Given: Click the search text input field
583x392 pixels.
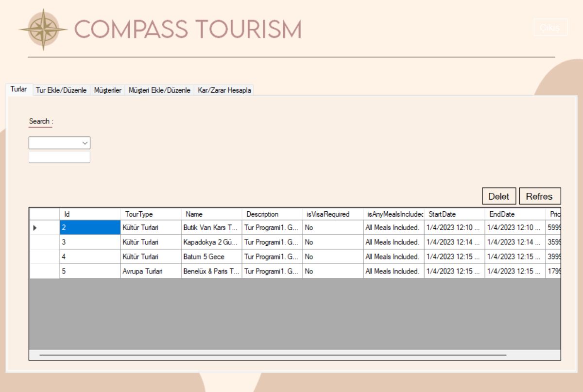Looking at the screenshot, I should (x=60, y=157).
